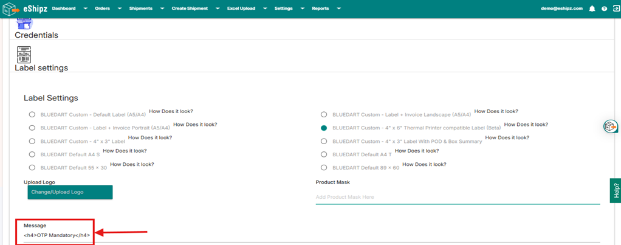
Task: Select BLUEDART Custom Default Label (A5/A4)
Action: 32,114
